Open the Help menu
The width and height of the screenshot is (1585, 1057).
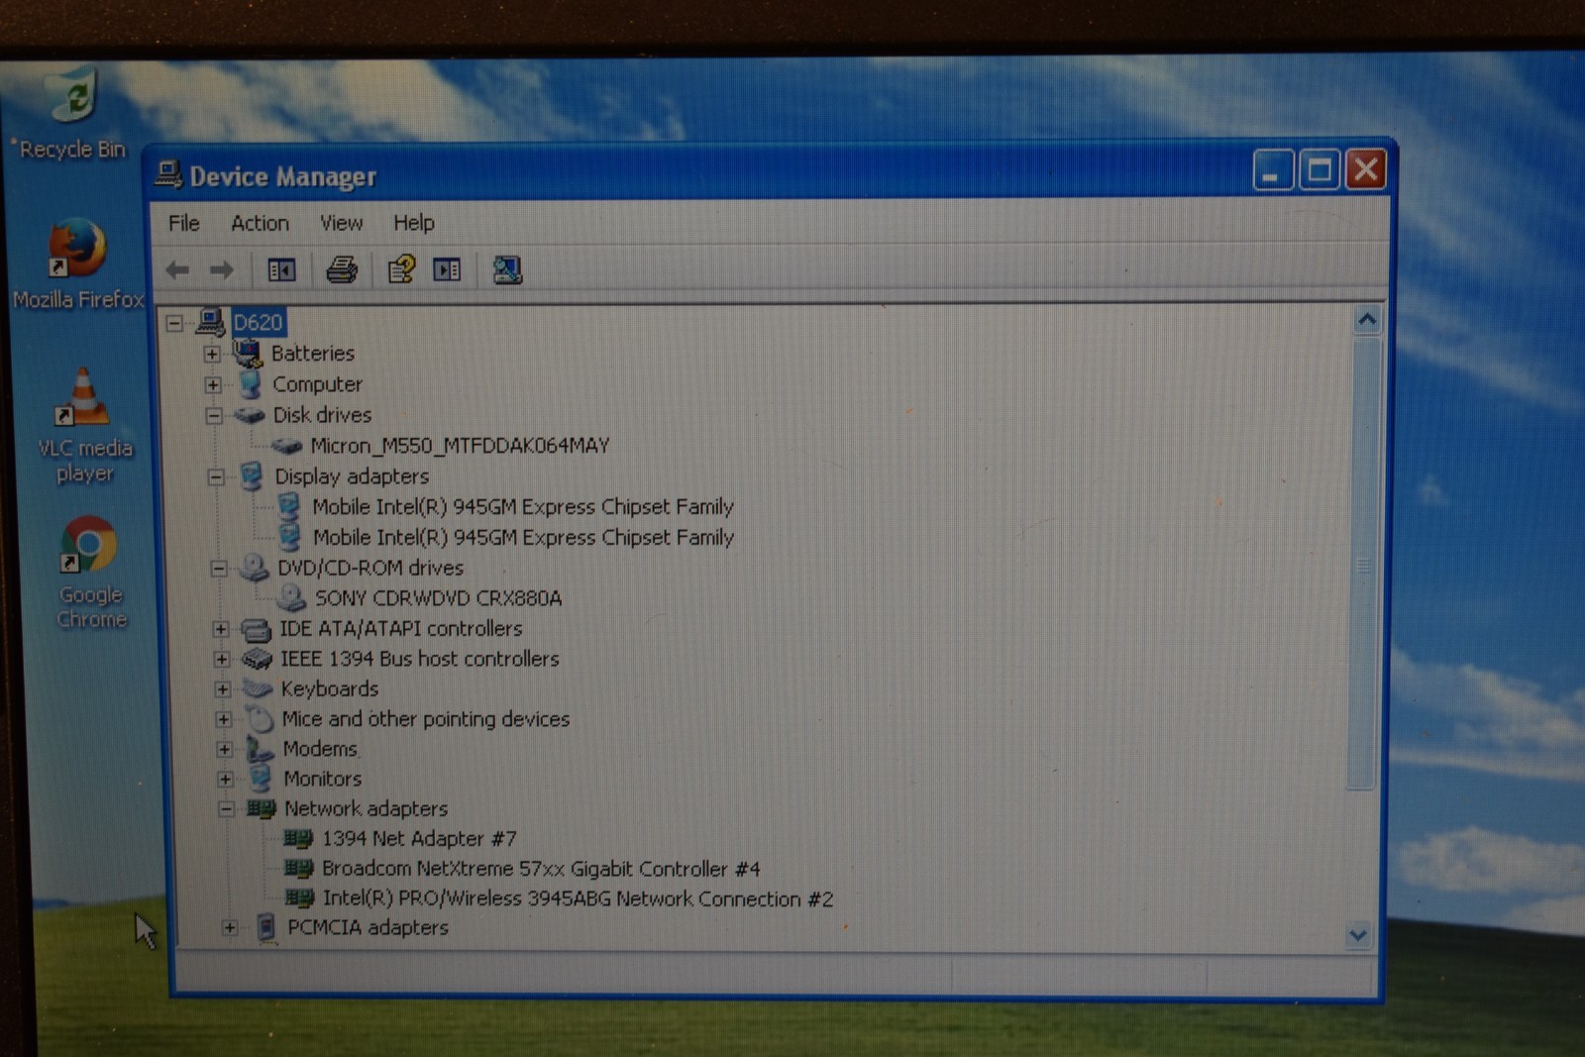414,223
